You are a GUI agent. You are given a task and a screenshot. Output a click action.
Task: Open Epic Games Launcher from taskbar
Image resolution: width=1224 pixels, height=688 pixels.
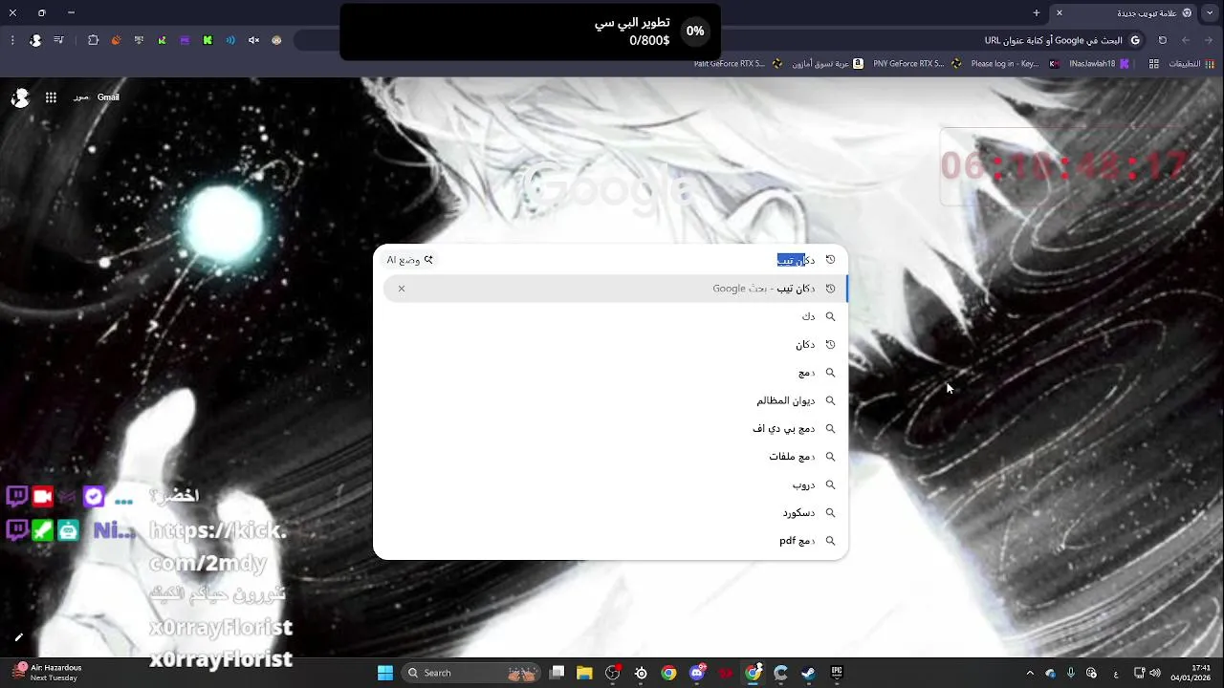pyautogui.click(x=837, y=673)
